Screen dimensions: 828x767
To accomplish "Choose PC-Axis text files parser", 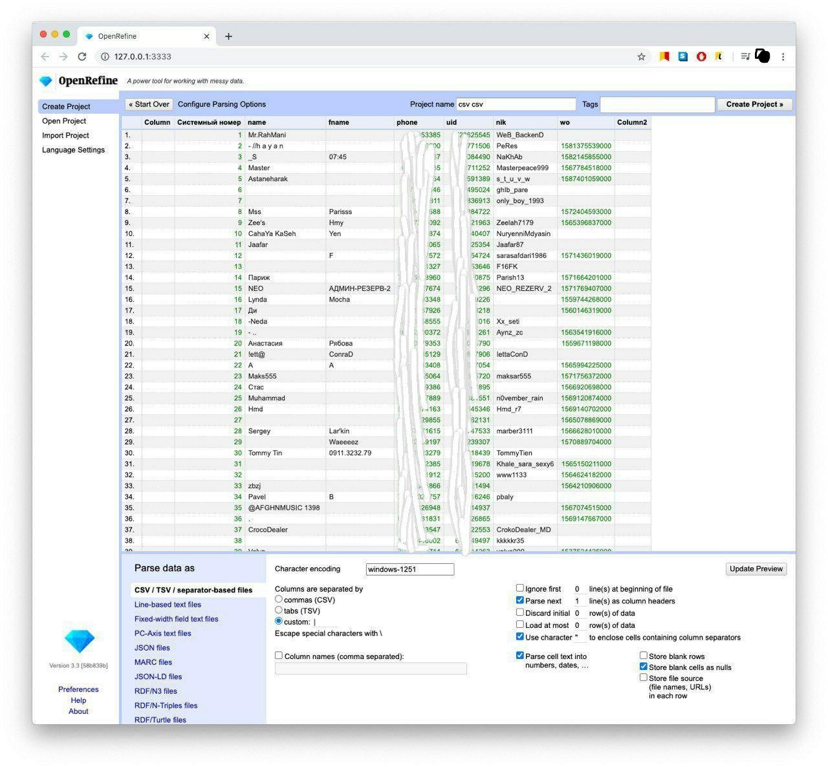I will 162,633.
